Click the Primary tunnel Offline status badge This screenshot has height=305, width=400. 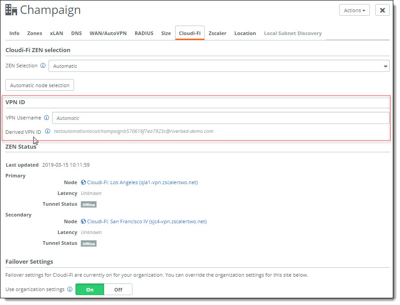[88, 204]
